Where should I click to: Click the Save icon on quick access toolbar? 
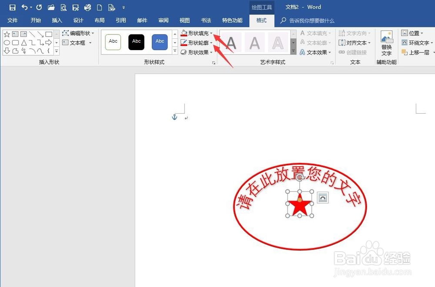coord(12,7)
